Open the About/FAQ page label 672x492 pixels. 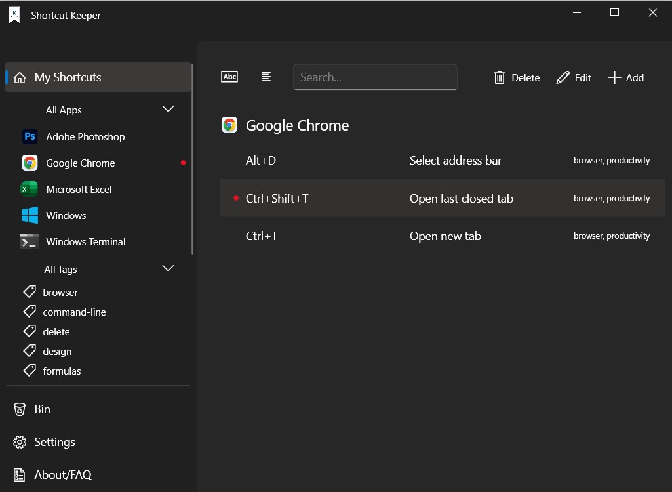63,475
